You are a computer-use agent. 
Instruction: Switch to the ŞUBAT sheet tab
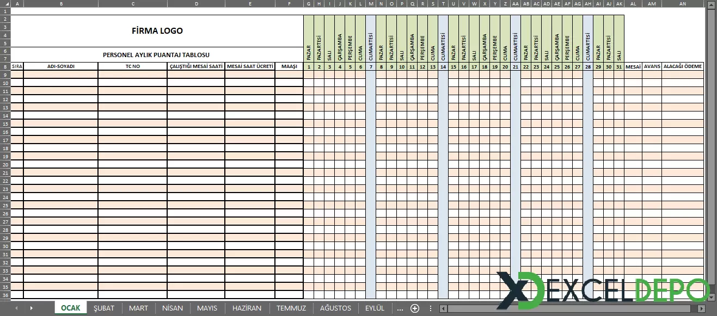click(104, 308)
